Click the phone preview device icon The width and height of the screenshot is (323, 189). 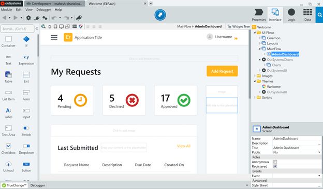(50, 27)
